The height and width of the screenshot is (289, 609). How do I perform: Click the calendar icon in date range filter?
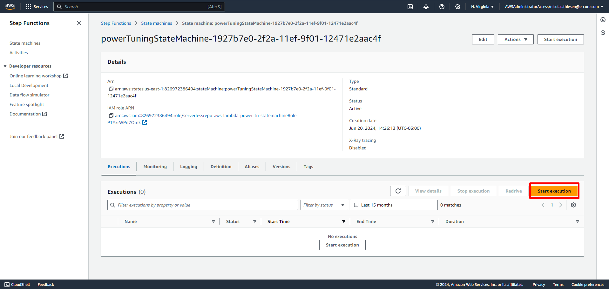tap(356, 205)
